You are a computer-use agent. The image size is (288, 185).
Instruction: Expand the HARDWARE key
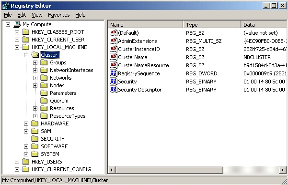click(x=26, y=124)
